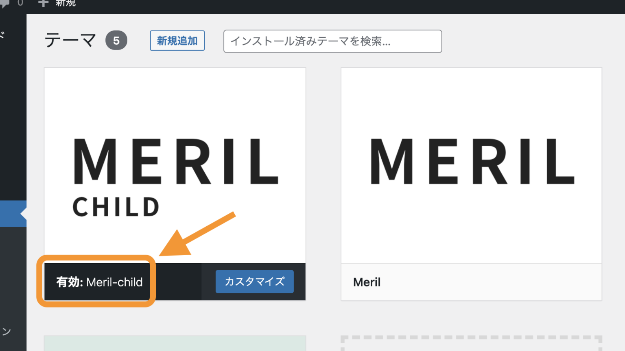Image resolution: width=625 pixels, height=351 pixels.
Task: Click the Meril theme name label
Action: click(367, 282)
